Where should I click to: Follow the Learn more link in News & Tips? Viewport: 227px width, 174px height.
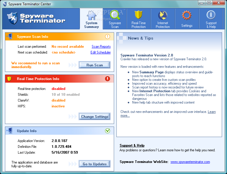212,112
